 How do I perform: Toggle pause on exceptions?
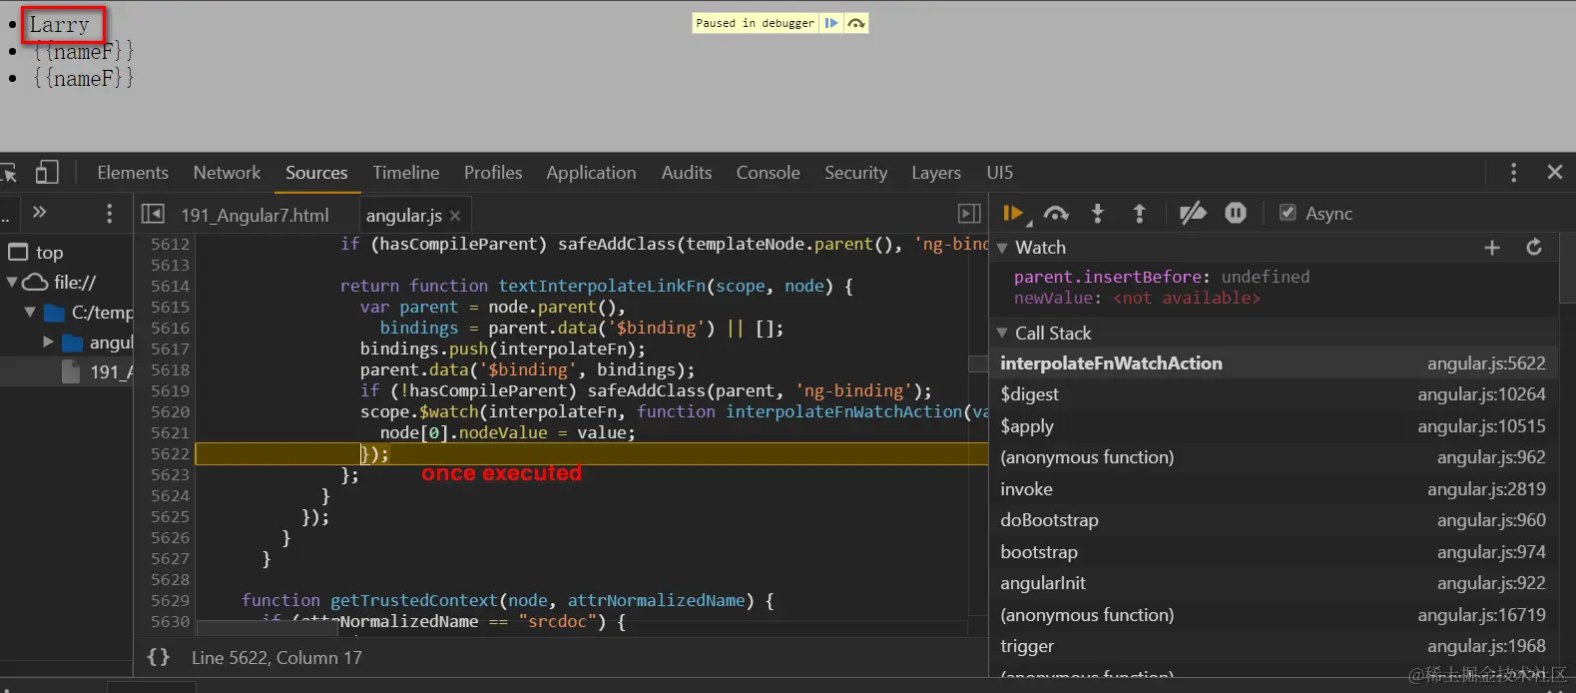coord(1236,213)
